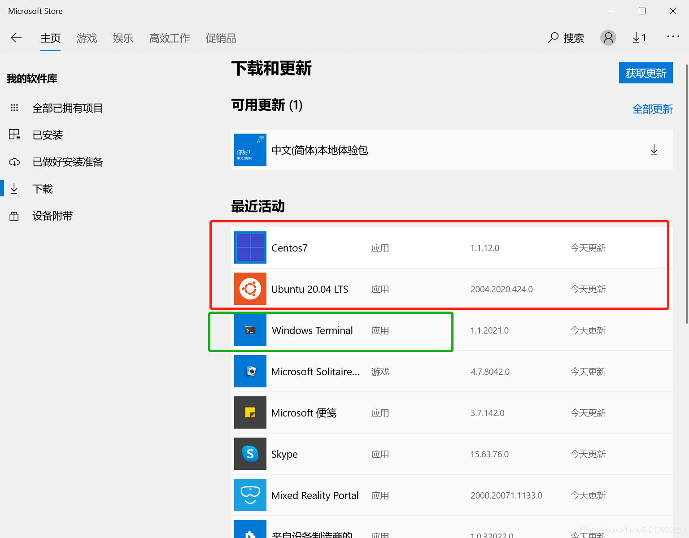Click version 4.7.8042.0 of Solitaire

coord(490,372)
